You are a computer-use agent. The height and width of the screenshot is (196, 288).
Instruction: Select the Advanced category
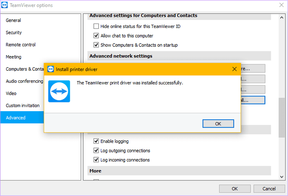22,118
